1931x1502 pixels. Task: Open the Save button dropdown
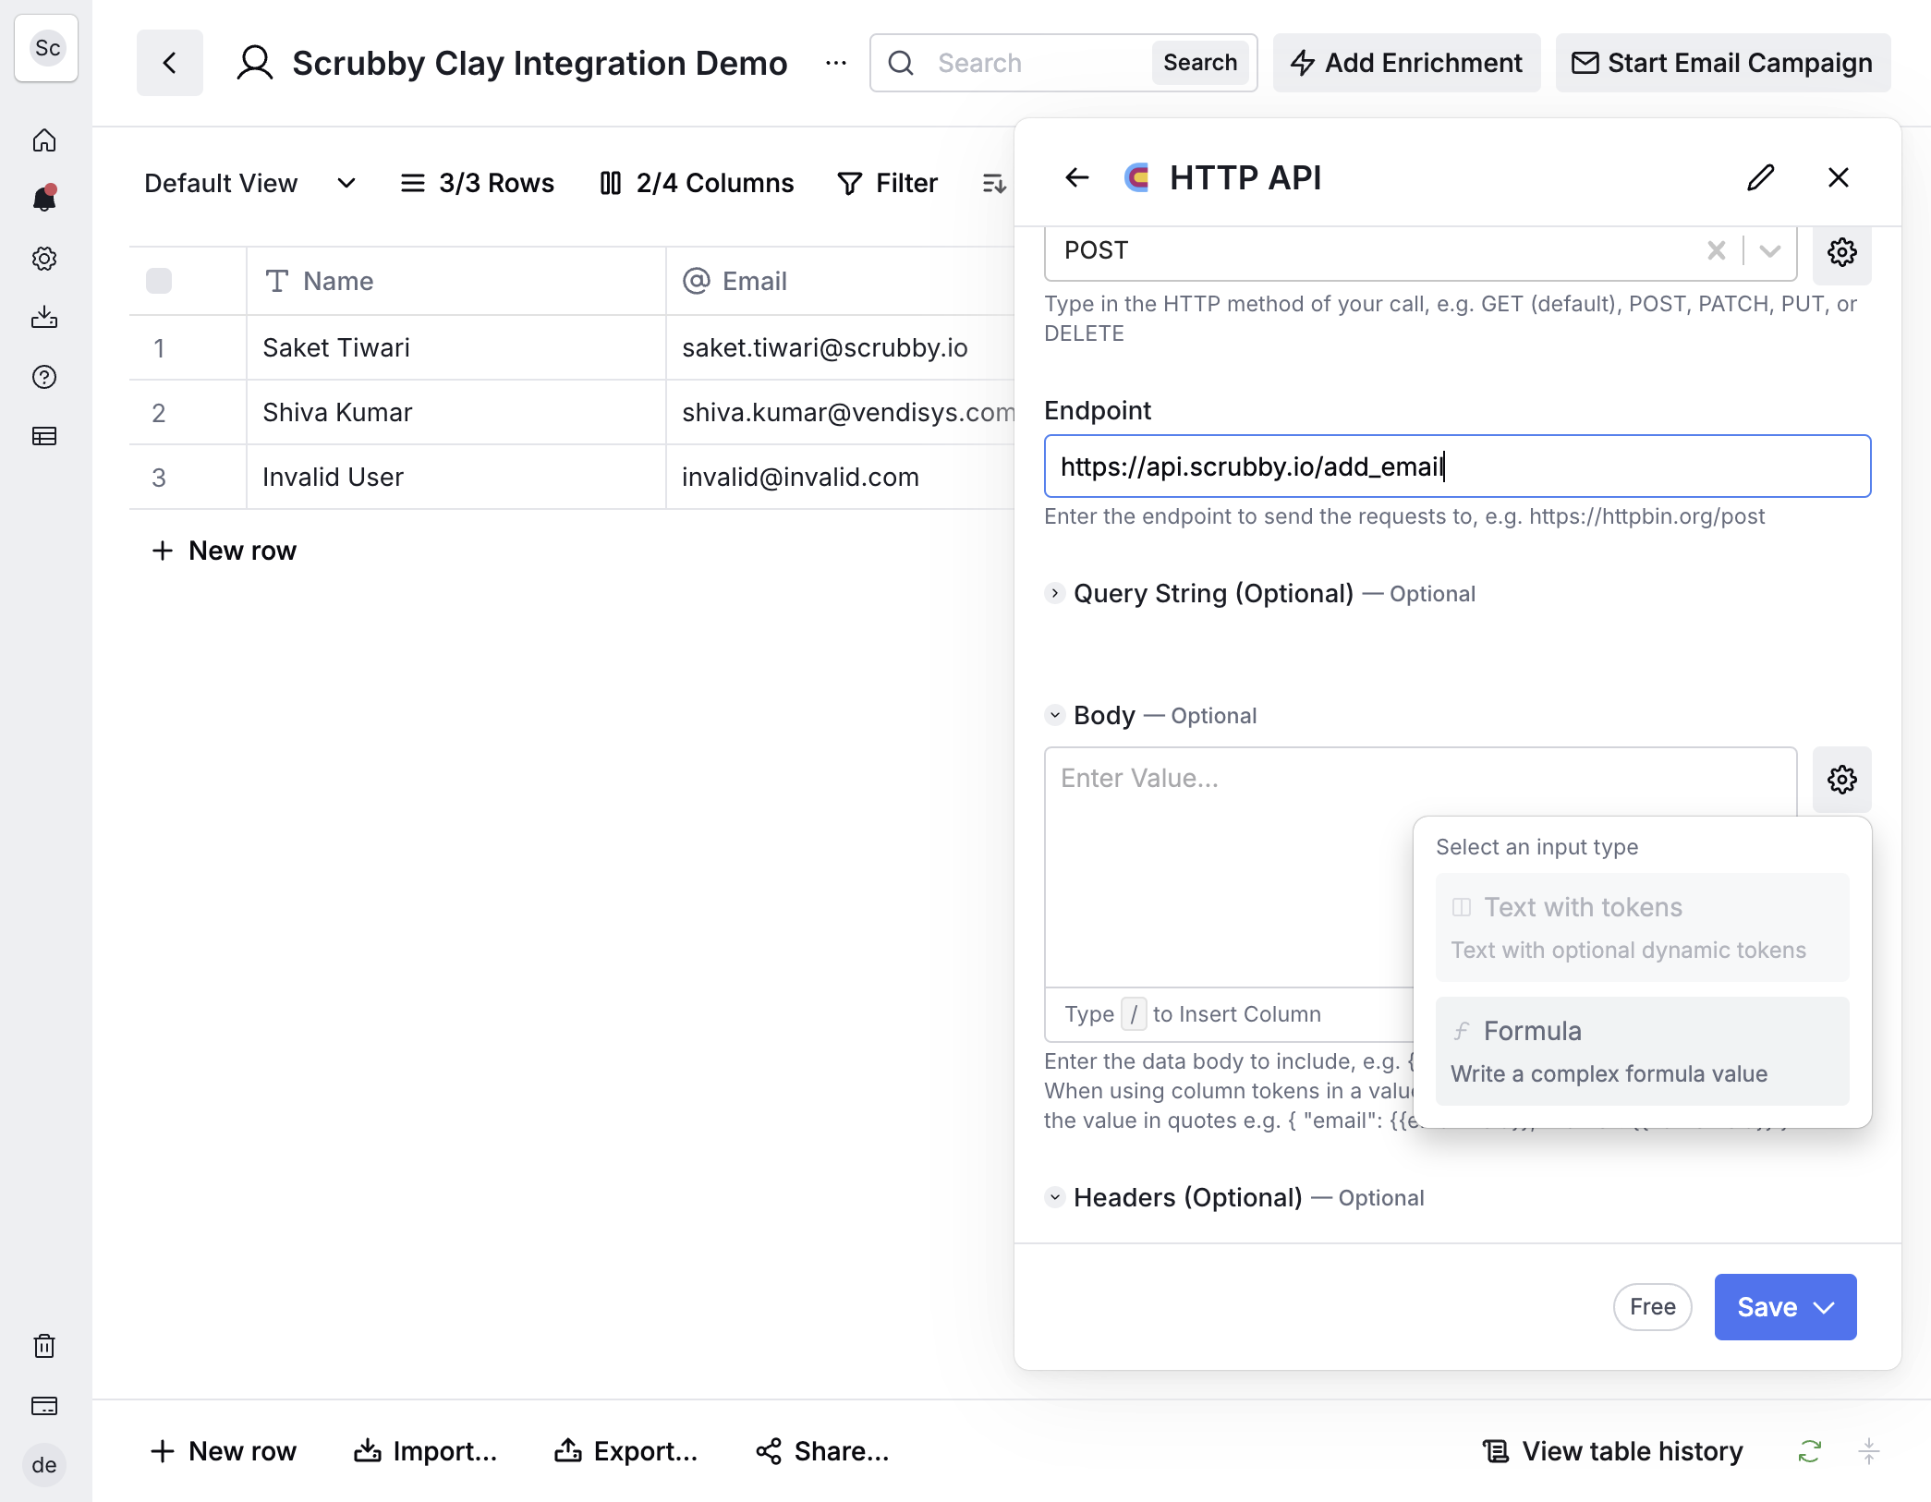pyautogui.click(x=1824, y=1307)
